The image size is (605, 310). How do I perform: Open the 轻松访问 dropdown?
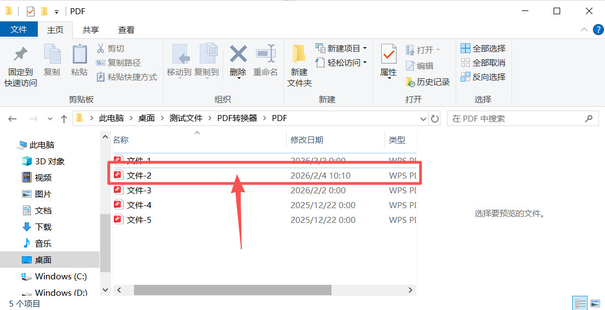coord(341,62)
